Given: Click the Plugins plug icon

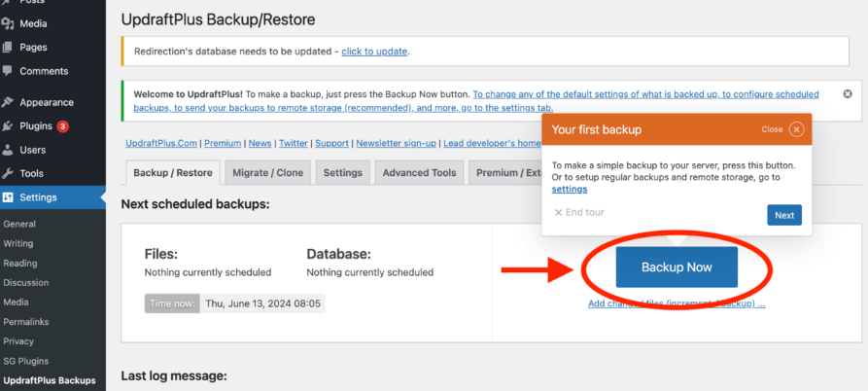Looking at the screenshot, I should pyautogui.click(x=9, y=125).
